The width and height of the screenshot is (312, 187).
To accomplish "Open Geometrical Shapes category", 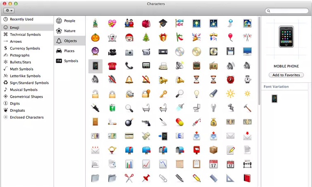I will [27, 96].
